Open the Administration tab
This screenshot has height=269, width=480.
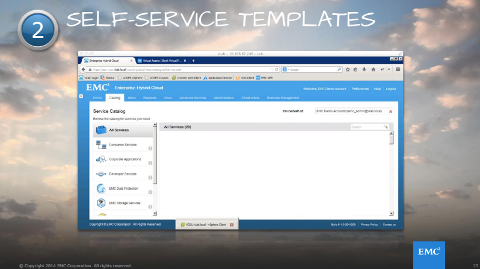(224, 98)
